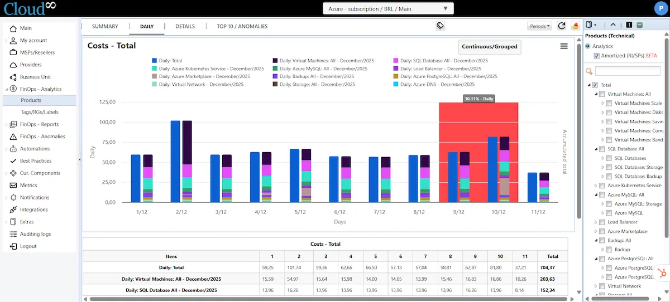
Task: Check SQL Database All checkbox
Action: (602, 149)
